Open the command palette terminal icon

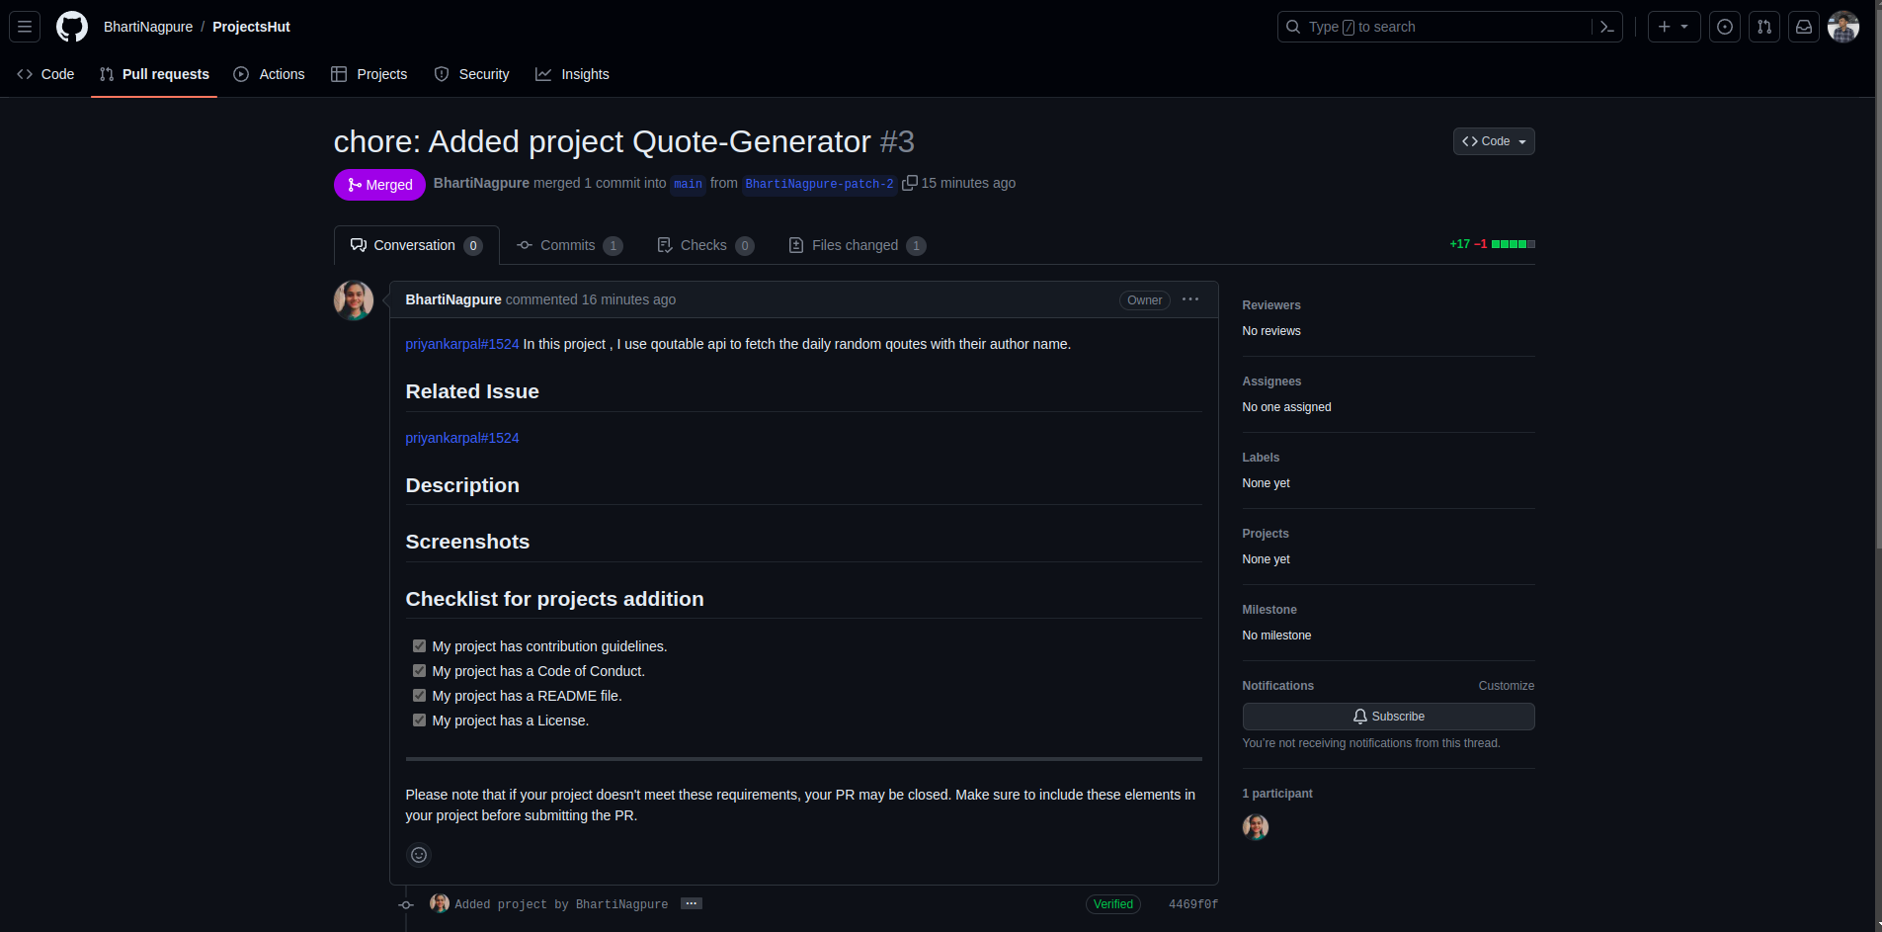1605,27
